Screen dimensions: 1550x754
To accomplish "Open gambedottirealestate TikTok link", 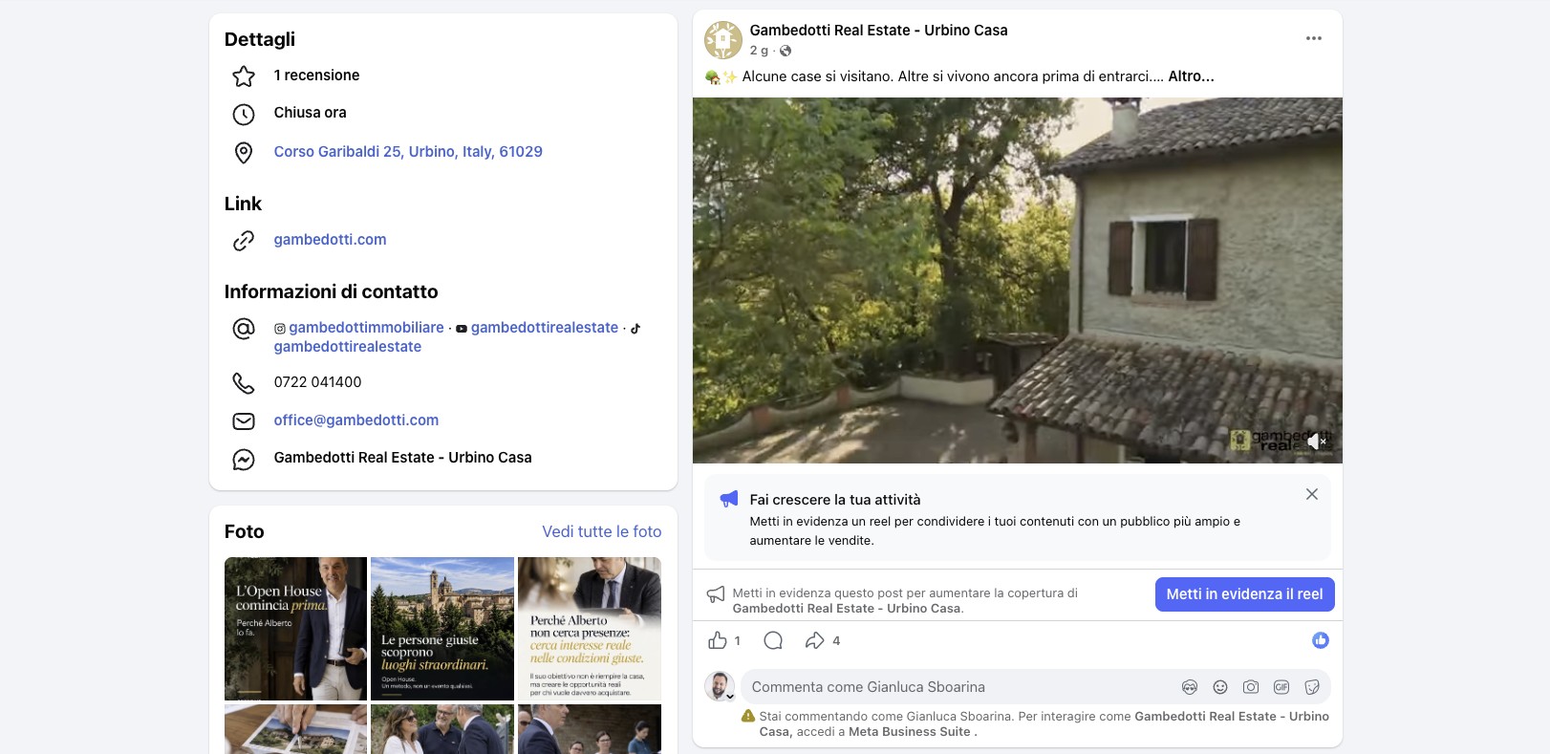I will [348, 347].
